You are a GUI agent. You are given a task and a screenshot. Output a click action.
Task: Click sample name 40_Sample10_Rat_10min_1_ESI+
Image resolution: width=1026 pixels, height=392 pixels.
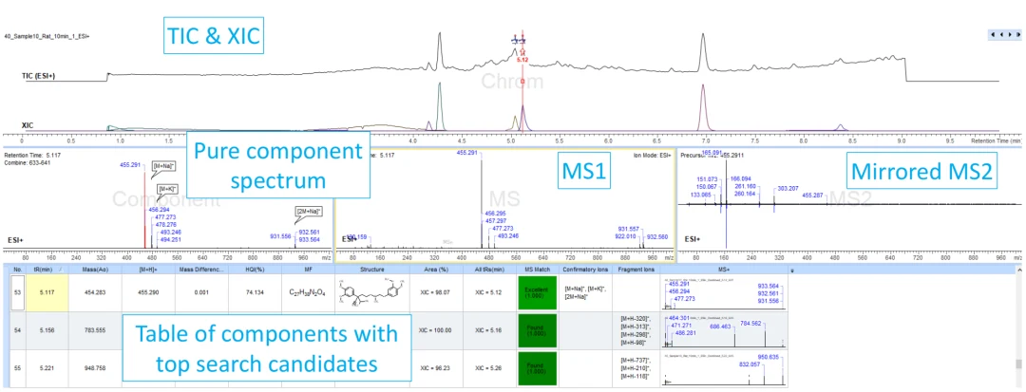tap(47, 37)
